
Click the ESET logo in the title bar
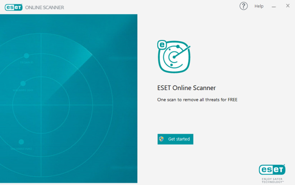click(14, 7)
